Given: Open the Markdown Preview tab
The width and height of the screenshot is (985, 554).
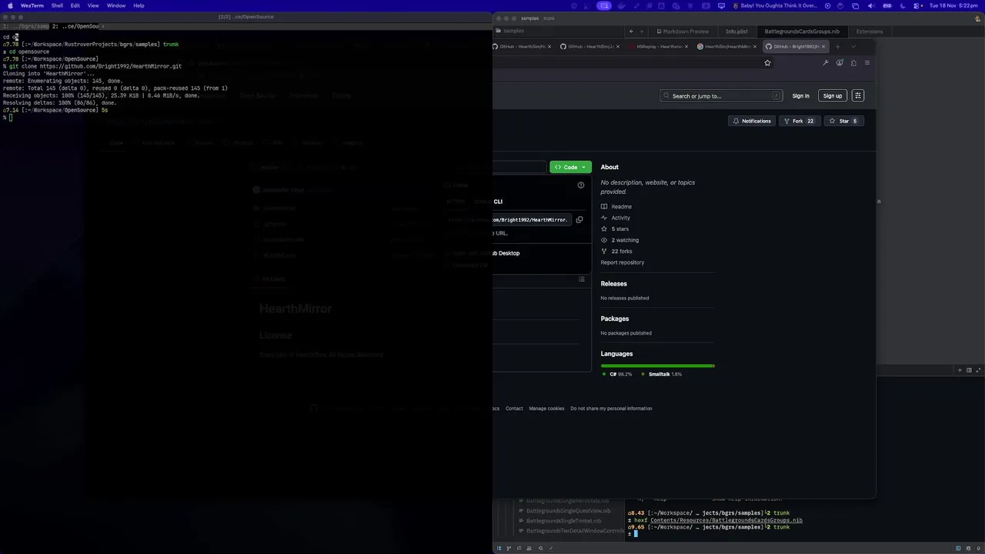Looking at the screenshot, I should click(x=682, y=32).
